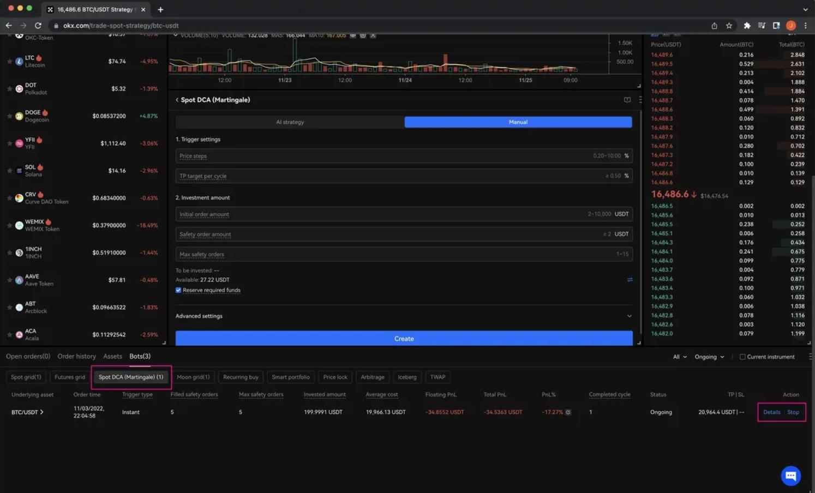Screen dimensions: 815x493
Task: Open the All filter dropdown
Action: click(x=679, y=357)
